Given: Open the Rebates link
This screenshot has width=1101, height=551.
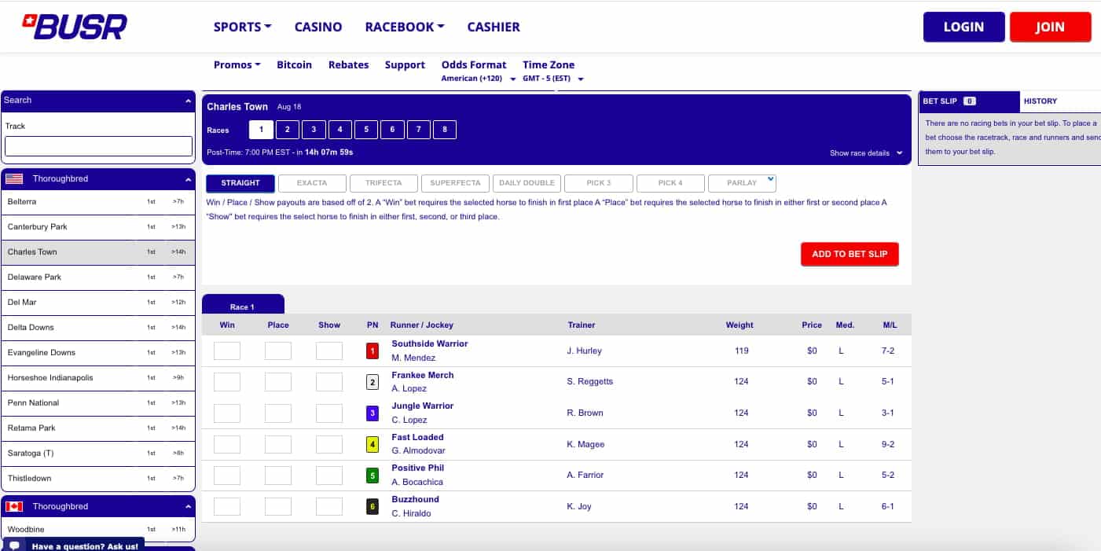Looking at the screenshot, I should coord(349,65).
